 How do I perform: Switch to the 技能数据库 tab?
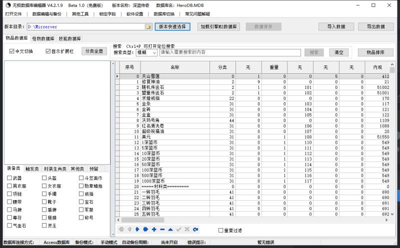(x=69, y=39)
